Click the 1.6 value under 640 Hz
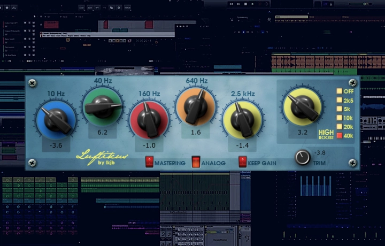The image size is (385, 246). 196,133
